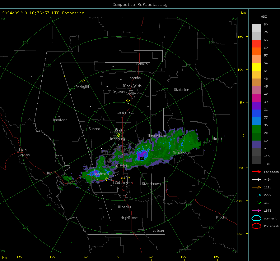Click the yellow diamond marker above Calgary
The width and height of the screenshot is (280, 261).
coord(123,179)
